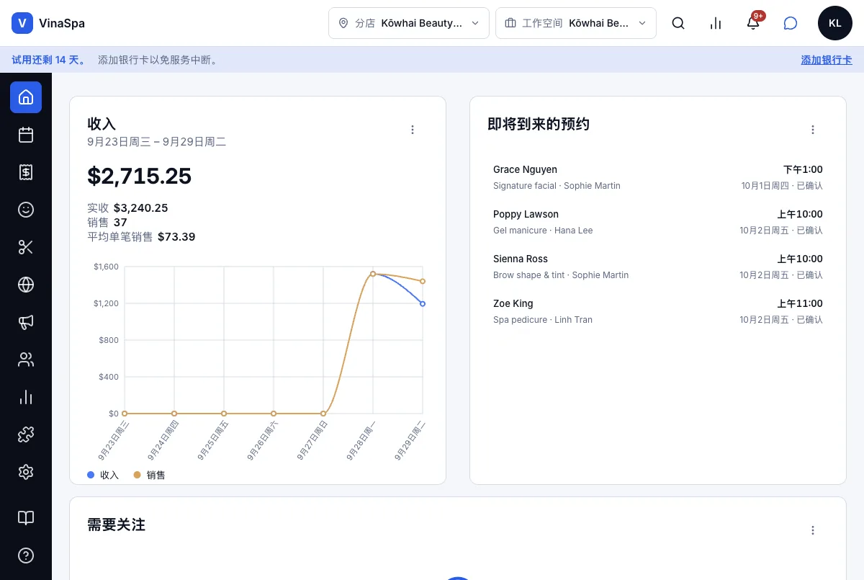864x580 pixels.
Task: Open the Marketing megaphone icon
Action: point(26,322)
